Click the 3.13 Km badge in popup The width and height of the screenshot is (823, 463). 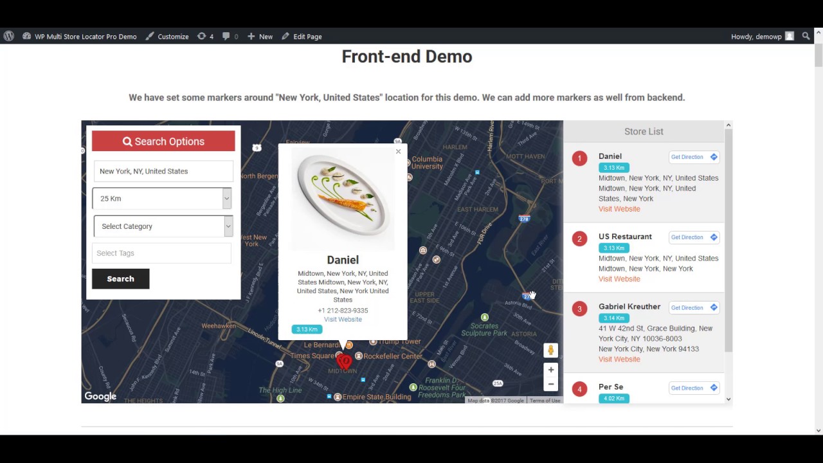307,329
